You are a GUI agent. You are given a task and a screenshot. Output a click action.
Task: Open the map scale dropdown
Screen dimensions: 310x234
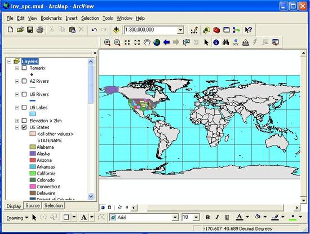pyautogui.click(x=180, y=30)
